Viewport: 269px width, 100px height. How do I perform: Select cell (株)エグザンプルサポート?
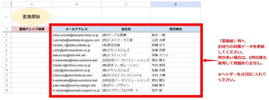[126, 90]
